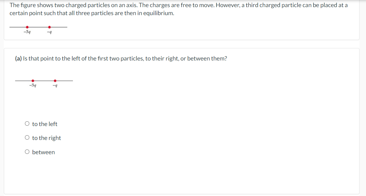Click the -q label in part (a) figure
Viewport: 366px width, 196px height.
click(x=54, y=85)
